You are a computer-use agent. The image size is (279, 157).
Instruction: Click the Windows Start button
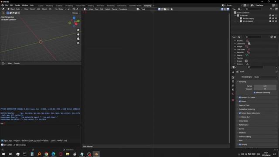3,154
